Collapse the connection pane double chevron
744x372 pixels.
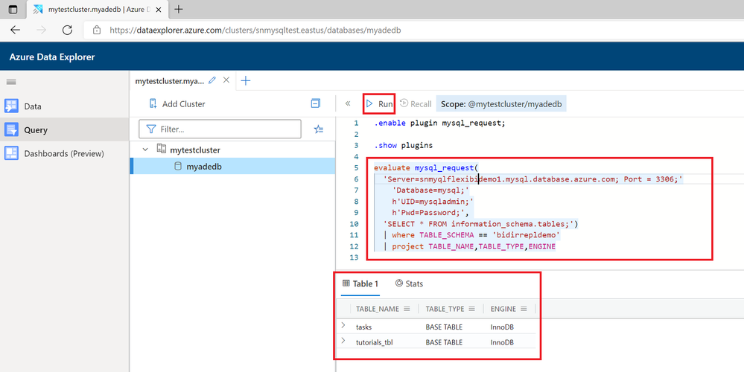click(x=348, y=103)
